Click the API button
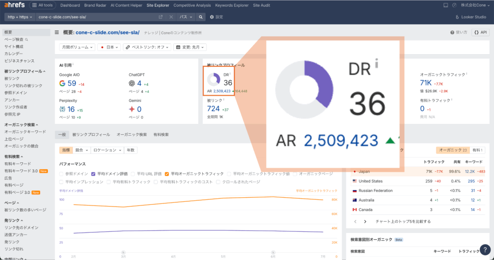The image size is (494, 260). (480, 32)
